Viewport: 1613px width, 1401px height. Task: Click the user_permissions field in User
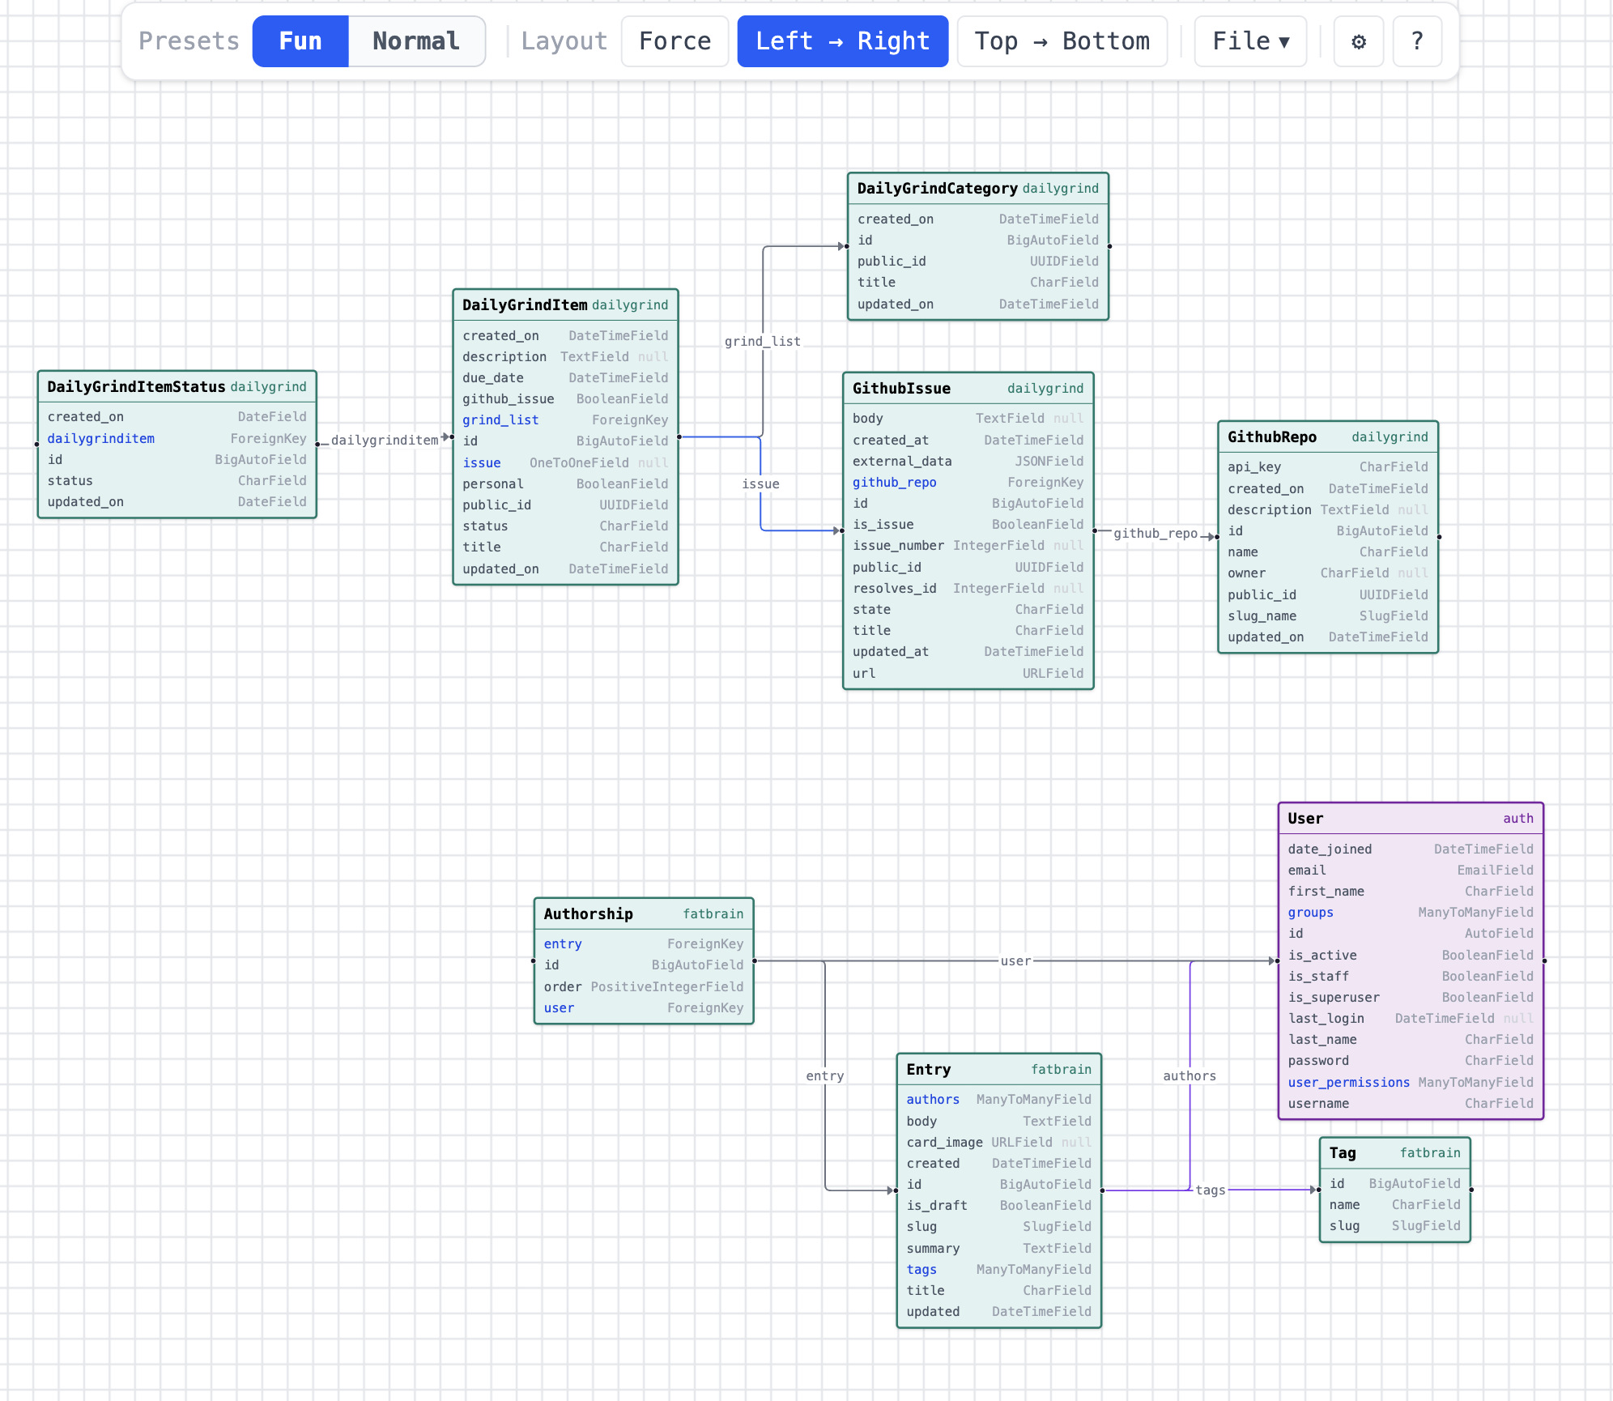pyautogui.click(x=1348, y=1083)
